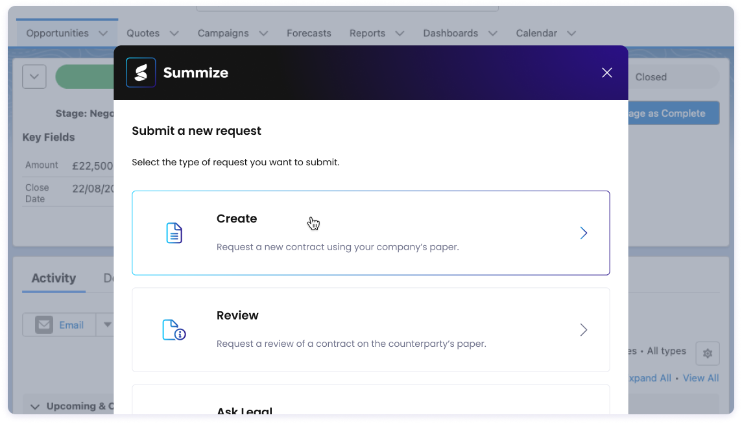The image size is (742, 424).
Task: Click the Close Date value
Action: [93, 189]
